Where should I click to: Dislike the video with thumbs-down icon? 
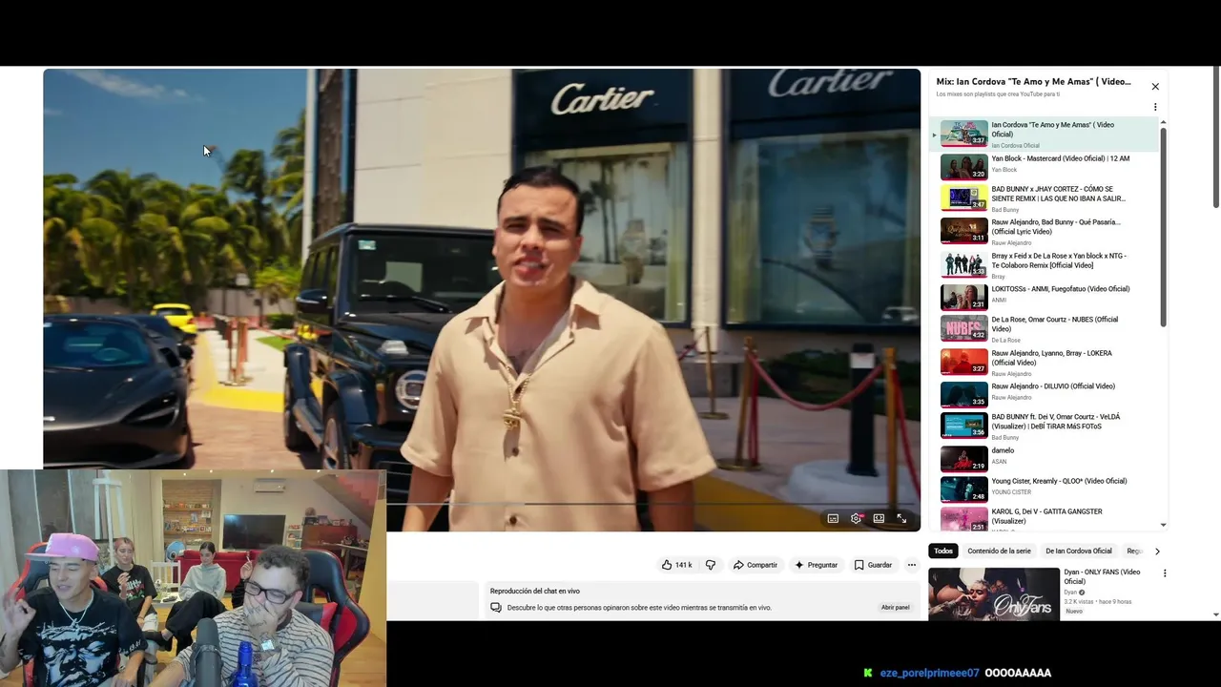(x=711, y=565)
